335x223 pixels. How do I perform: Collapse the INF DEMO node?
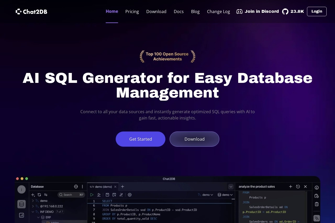(33, 212)
